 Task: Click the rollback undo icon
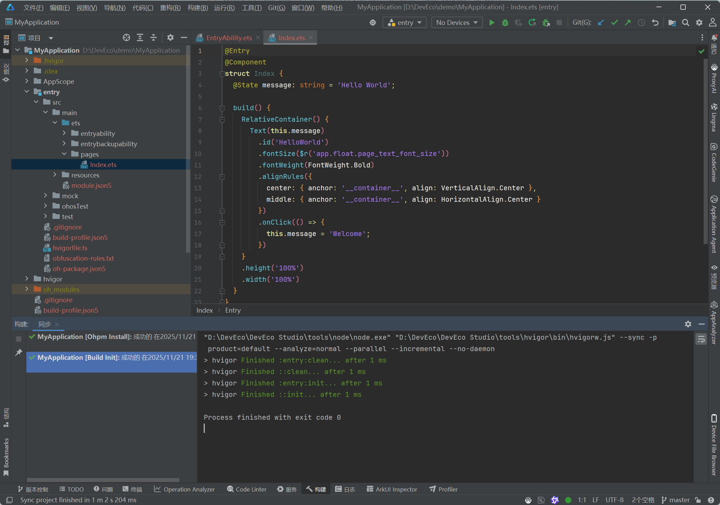coord(655,23)
